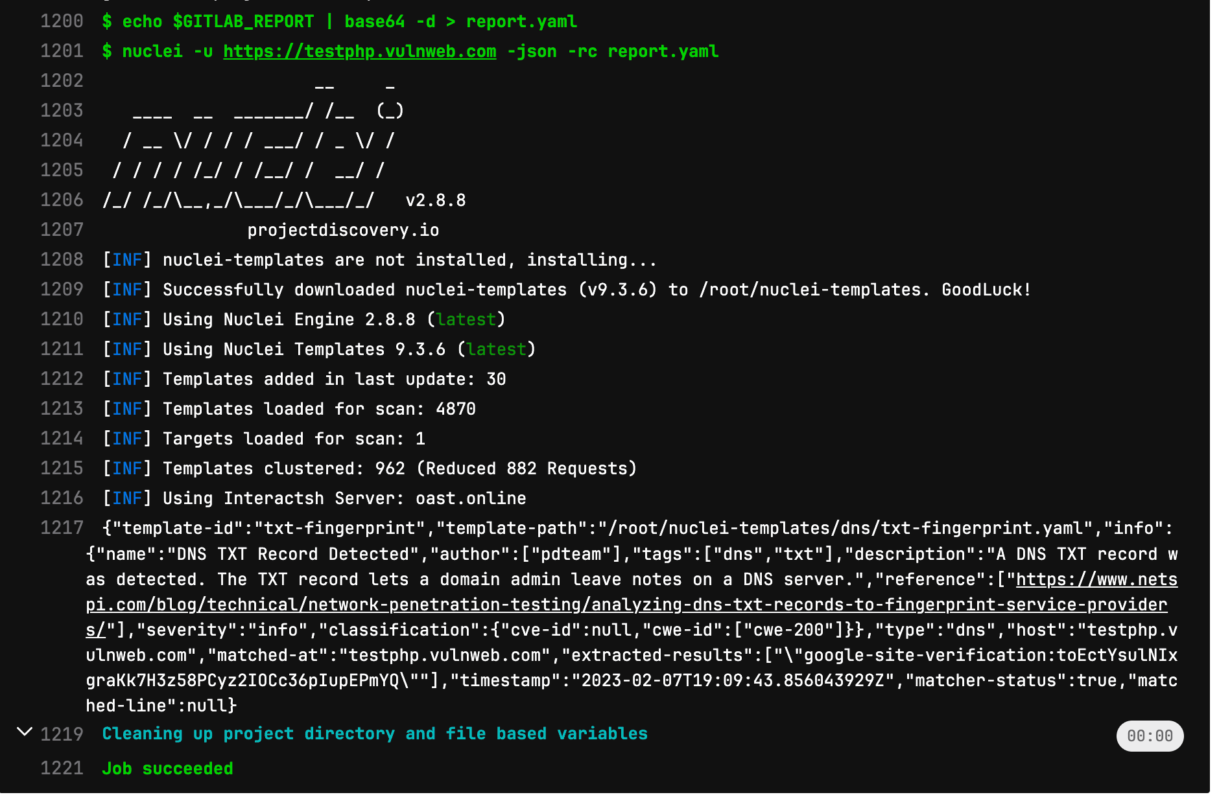Click line number 1207 next to projectdiscovery.io

tap(62, 230)
